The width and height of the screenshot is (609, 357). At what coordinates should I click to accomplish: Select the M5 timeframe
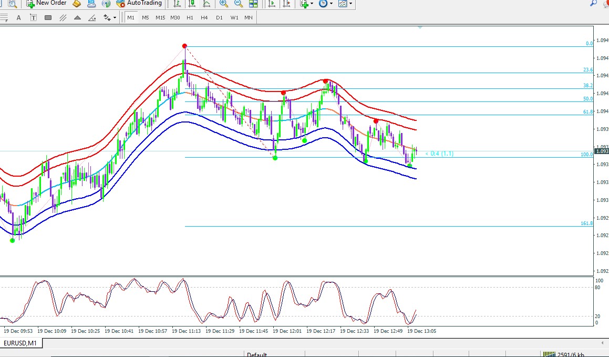point(146,17)
